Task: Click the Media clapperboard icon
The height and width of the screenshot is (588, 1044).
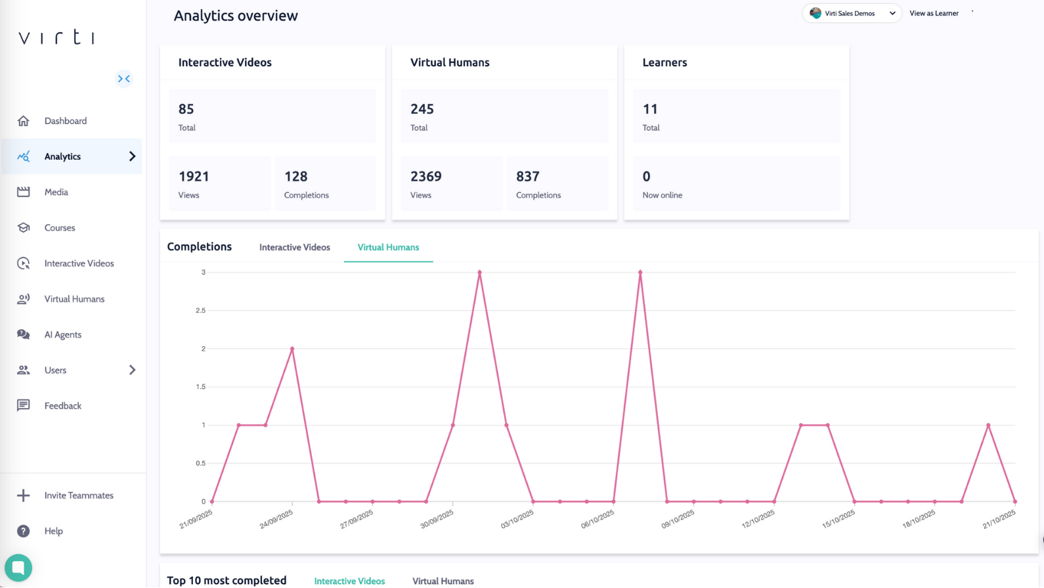Action: click(x=24, y=192)
